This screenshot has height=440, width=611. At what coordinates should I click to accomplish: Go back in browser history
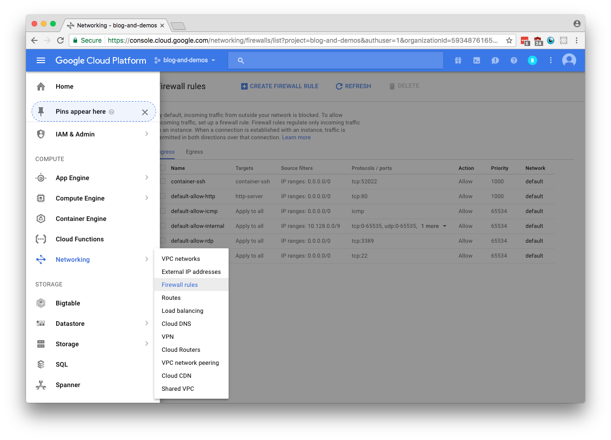tap(34, 40)
